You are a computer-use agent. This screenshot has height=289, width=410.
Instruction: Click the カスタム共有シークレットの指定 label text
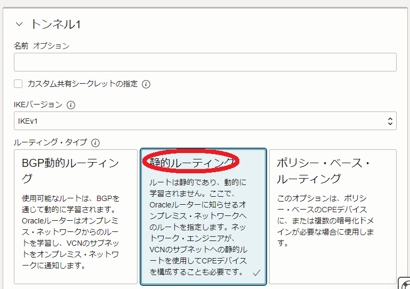coord(83,84)
